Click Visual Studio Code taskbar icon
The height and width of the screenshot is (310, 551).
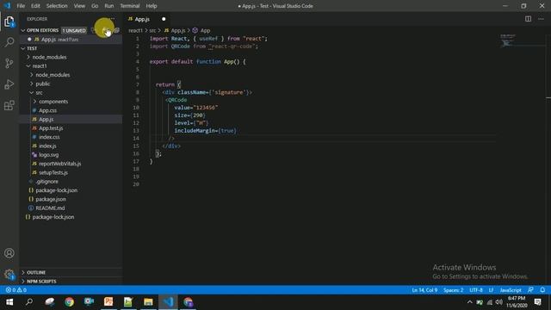tap(169, 302)
